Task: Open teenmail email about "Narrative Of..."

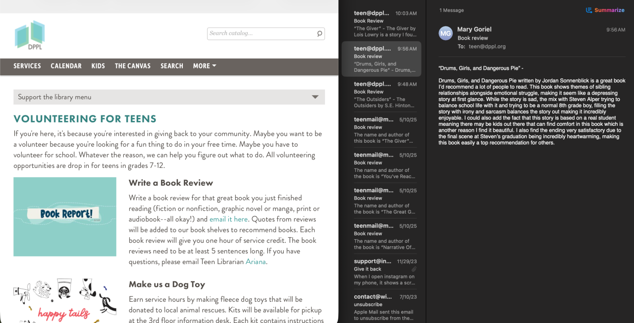Action: [x=381, y=236]
